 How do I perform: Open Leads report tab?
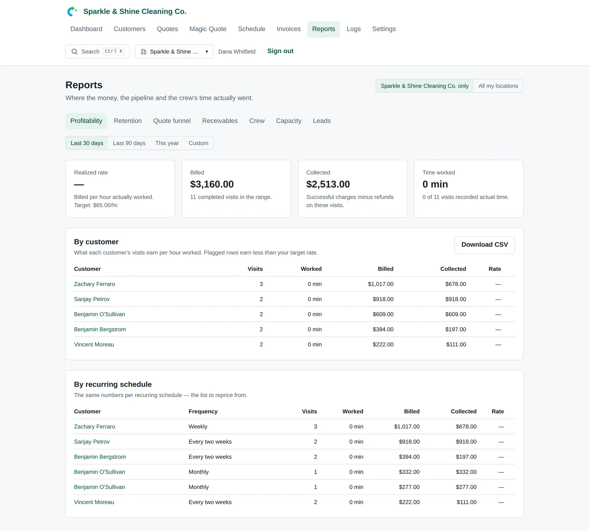pyautogui.click(x=322, y=121)
